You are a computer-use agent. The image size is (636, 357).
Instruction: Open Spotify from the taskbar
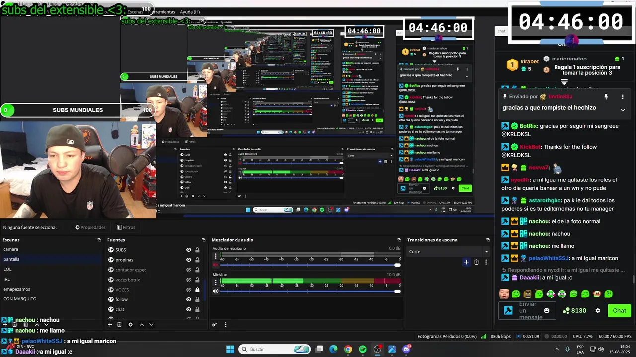tap(363, 349)
